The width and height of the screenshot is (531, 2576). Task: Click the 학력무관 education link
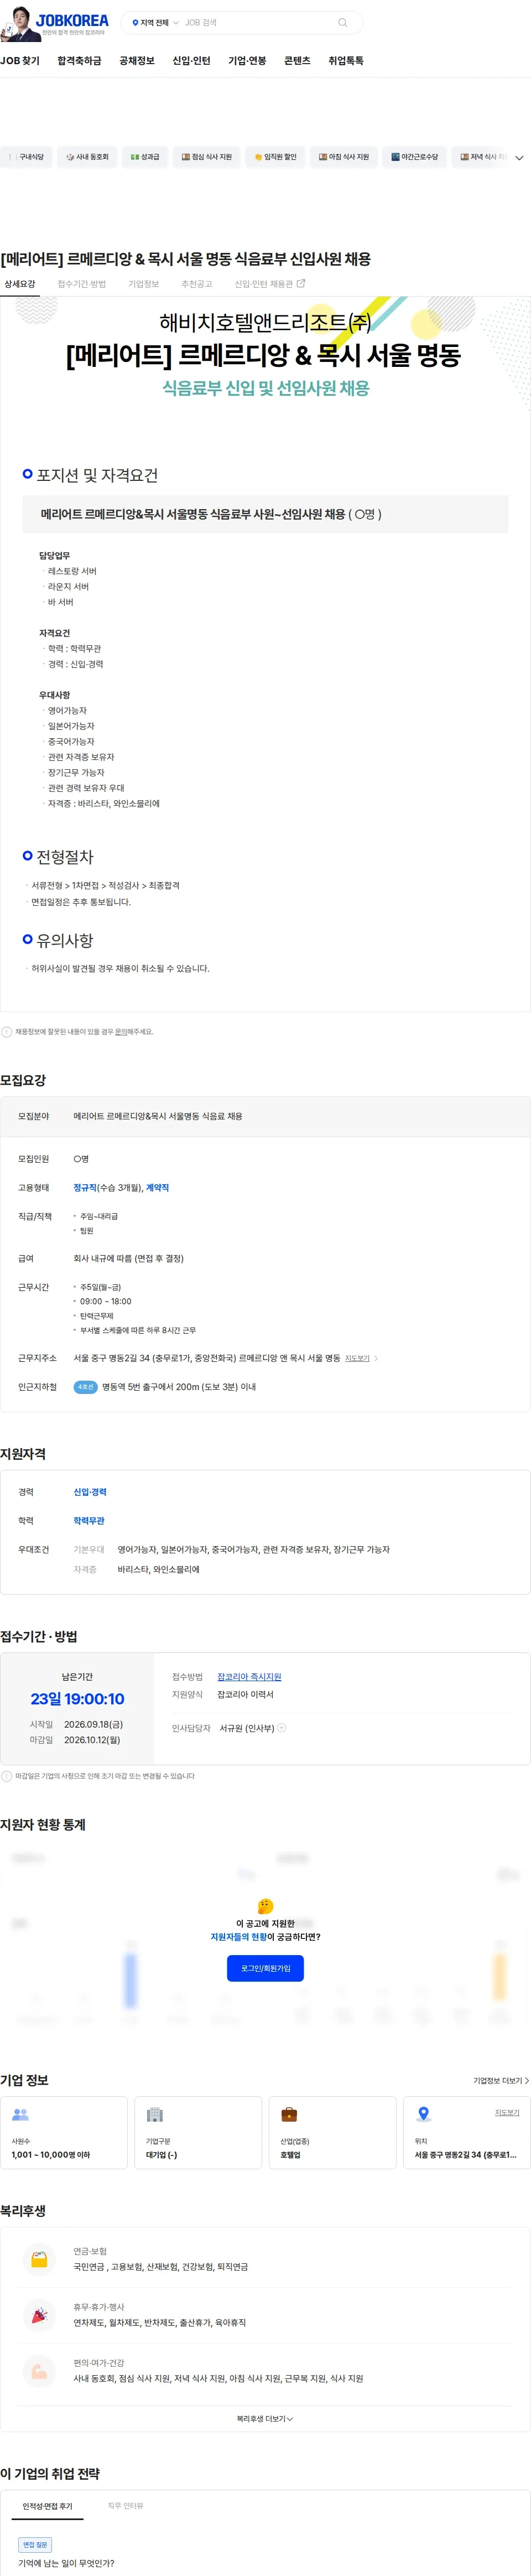[89, 1521]
